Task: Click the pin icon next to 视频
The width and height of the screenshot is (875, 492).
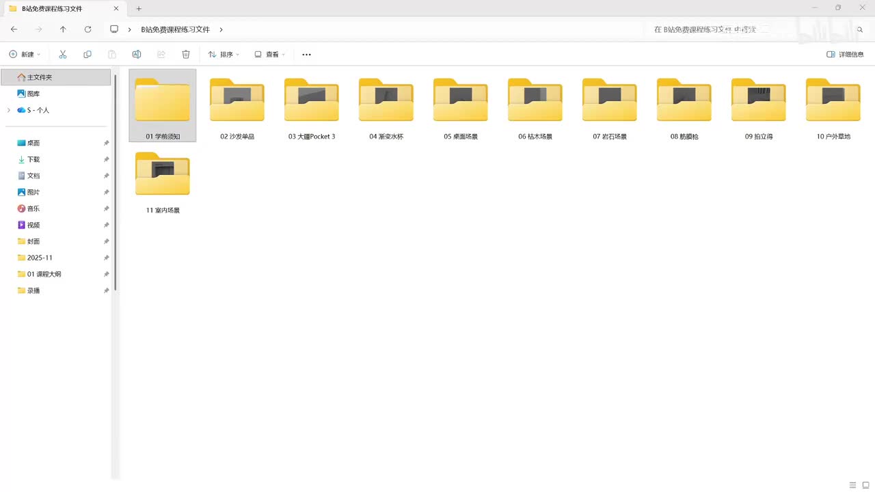Action: (x=106, y=225)
